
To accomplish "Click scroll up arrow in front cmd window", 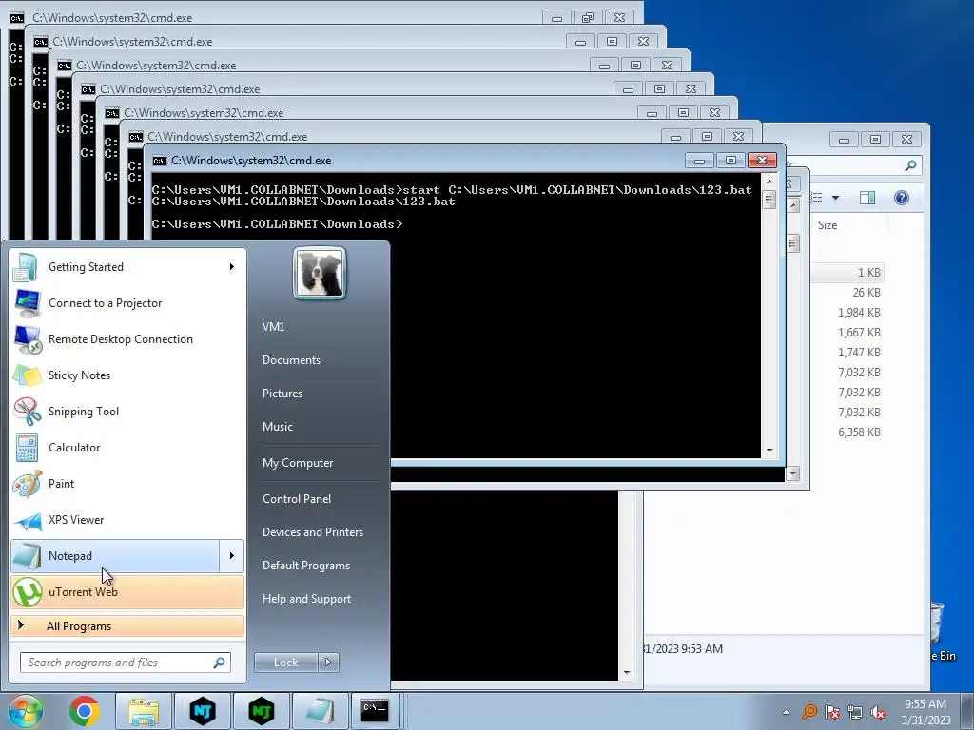I will [x=769, y=182].
